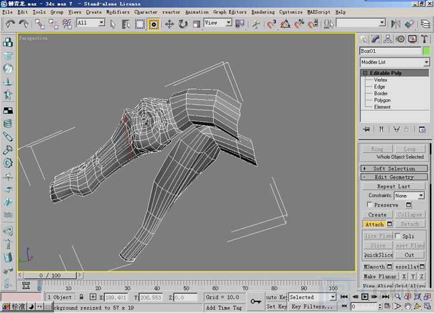Image resolution: width=434 pixels, height=313 pixels.
Task: Click the Rectangular Selection Region icon
Action: tap(140, 24)
